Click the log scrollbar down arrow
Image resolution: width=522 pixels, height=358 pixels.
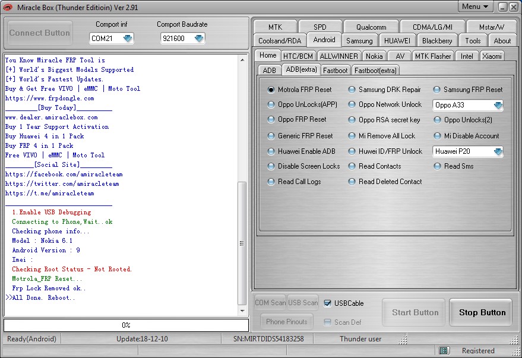pos(242,311)
